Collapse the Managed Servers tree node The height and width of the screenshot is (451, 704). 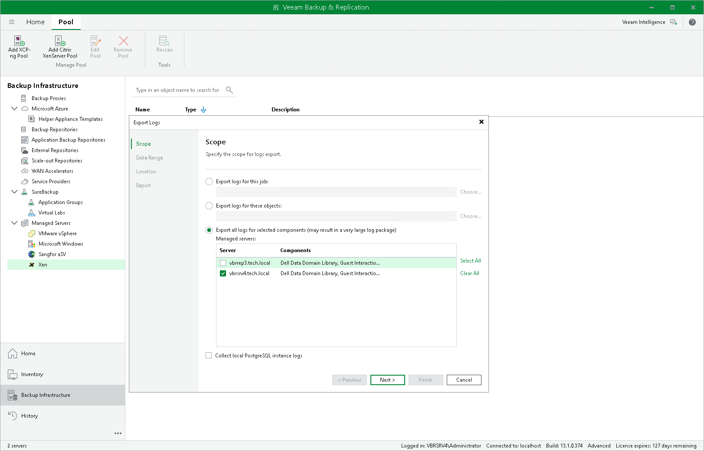pyautogui.click(x=14, y=223)
